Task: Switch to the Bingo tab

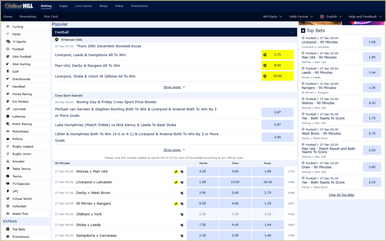Action: tap(104, 6)
